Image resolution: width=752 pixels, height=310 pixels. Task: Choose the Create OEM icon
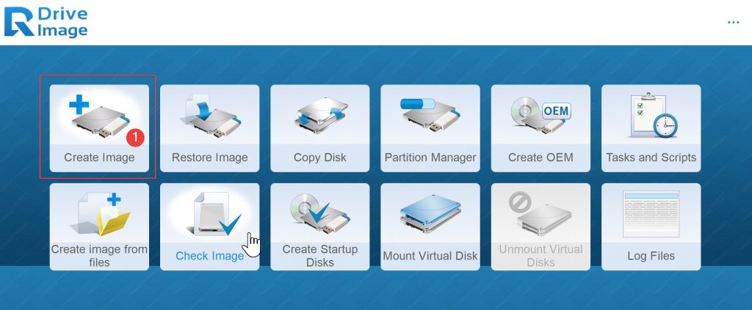(540, 116)
